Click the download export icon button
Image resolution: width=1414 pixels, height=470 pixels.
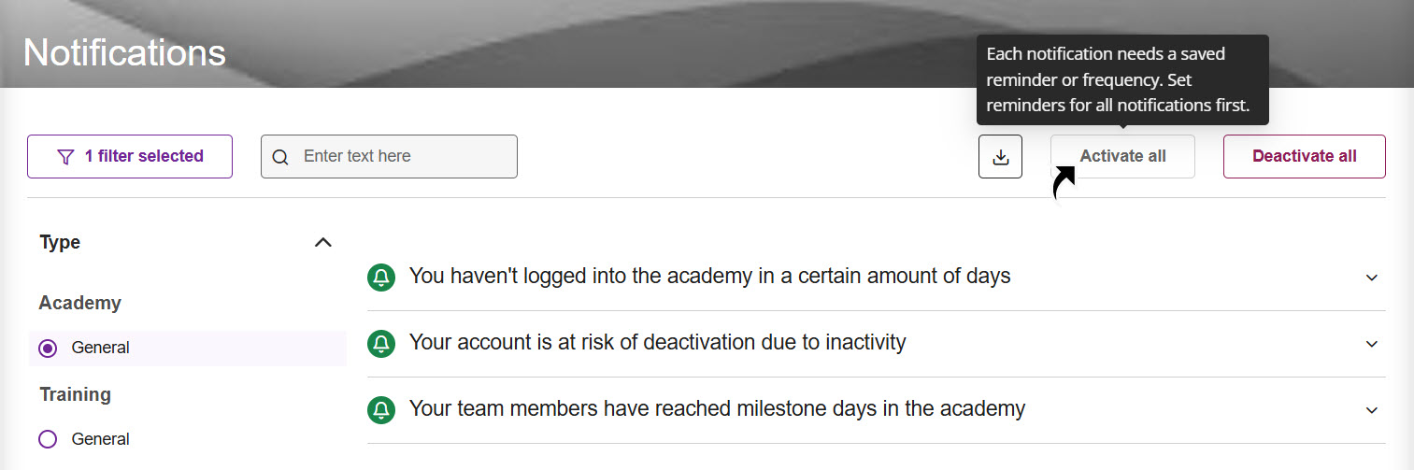pyautogui.click(x=1000, y=157)
